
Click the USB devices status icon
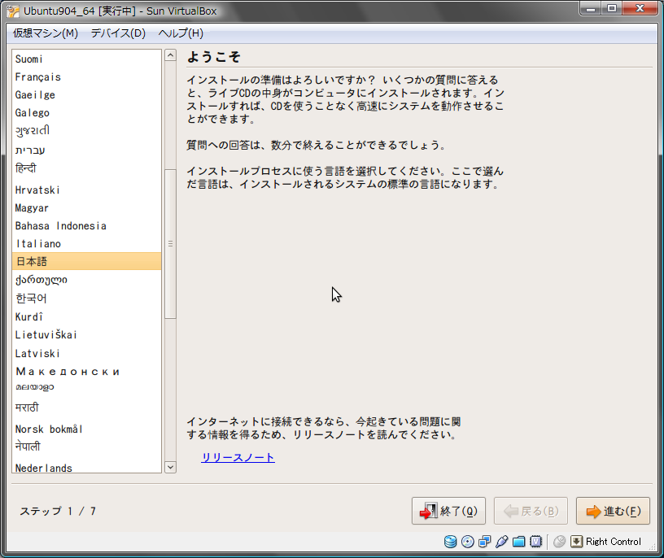pos(502,542)
